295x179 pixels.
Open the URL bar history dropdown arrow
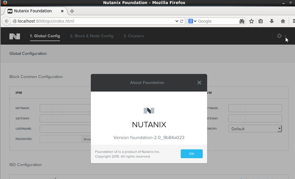click(177, 21)
